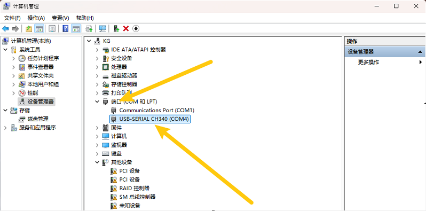Click the Disable Device down-arrow icon
The width and height of the screenshot is (426, 211).
click(x=136, y=28)
